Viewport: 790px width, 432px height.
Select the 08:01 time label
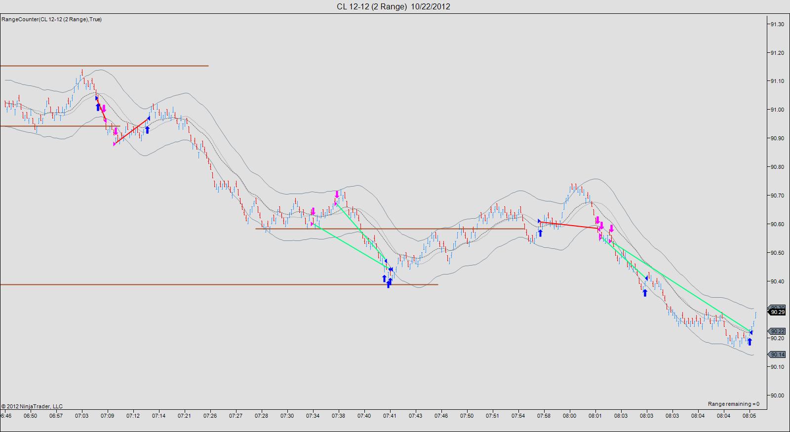[595, 416]
